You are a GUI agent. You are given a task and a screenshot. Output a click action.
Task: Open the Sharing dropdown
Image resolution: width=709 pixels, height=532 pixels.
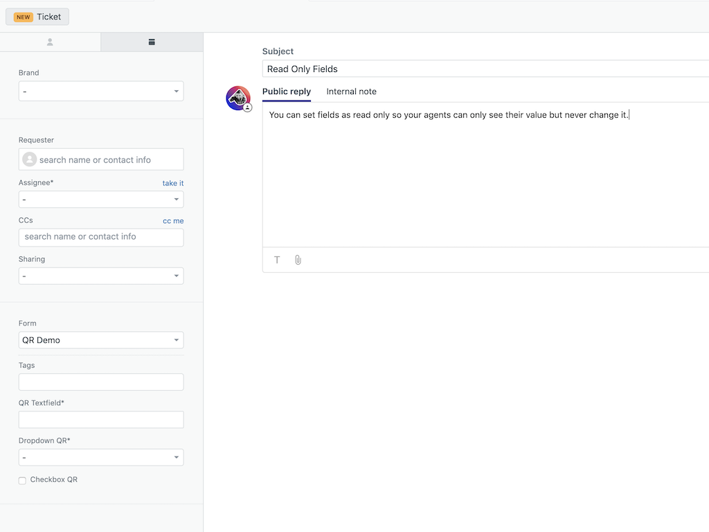point(101,276)
